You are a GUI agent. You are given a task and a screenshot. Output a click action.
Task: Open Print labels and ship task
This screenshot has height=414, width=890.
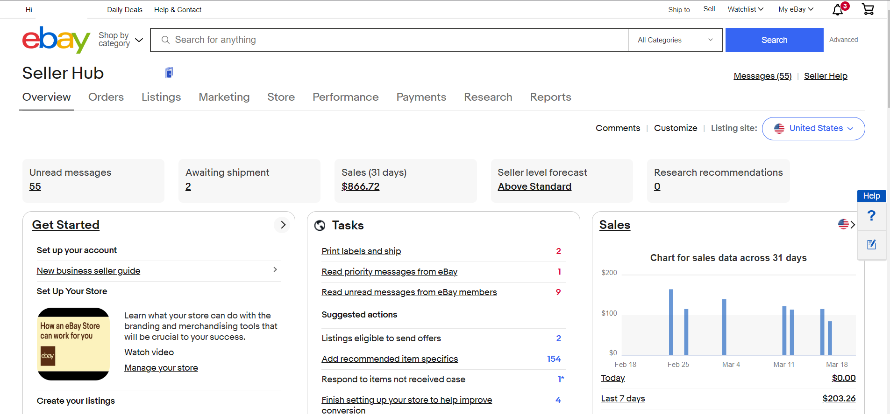(x=361, y=251)
